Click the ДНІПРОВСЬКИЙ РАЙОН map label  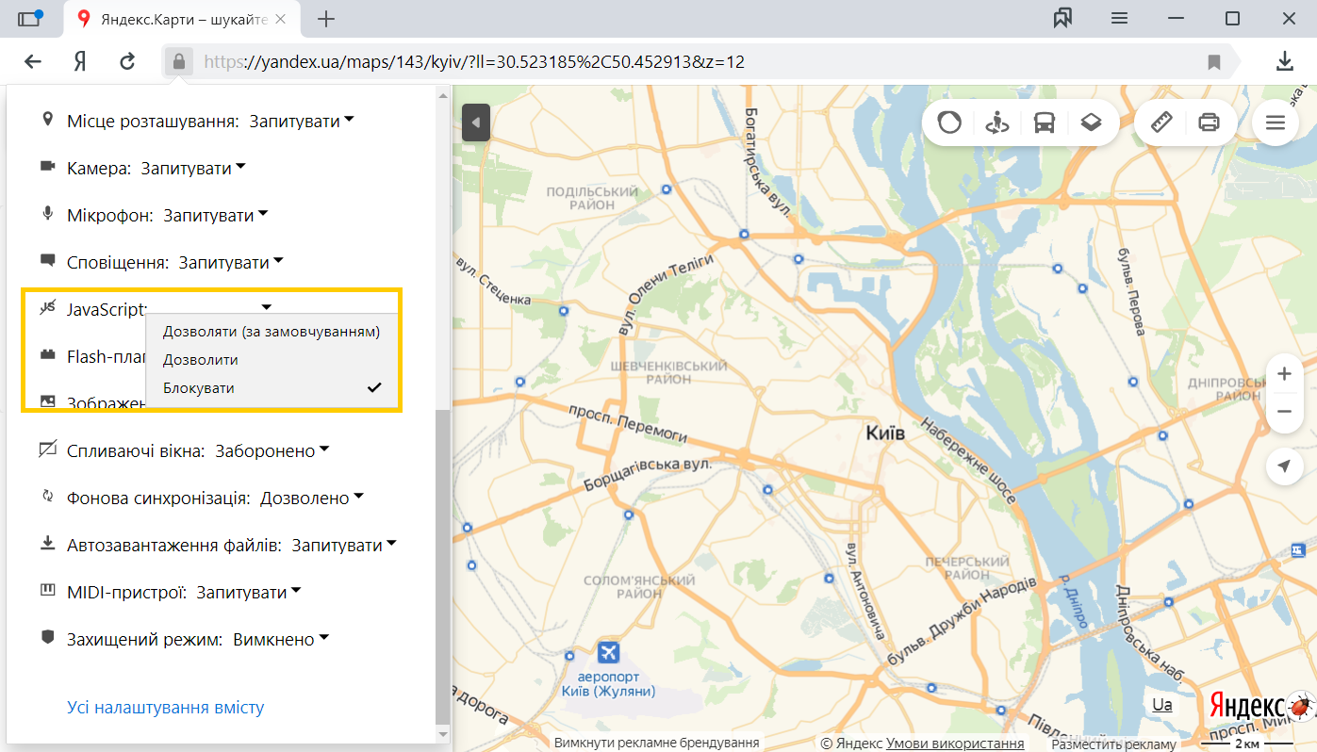[x=1226, y=390]
